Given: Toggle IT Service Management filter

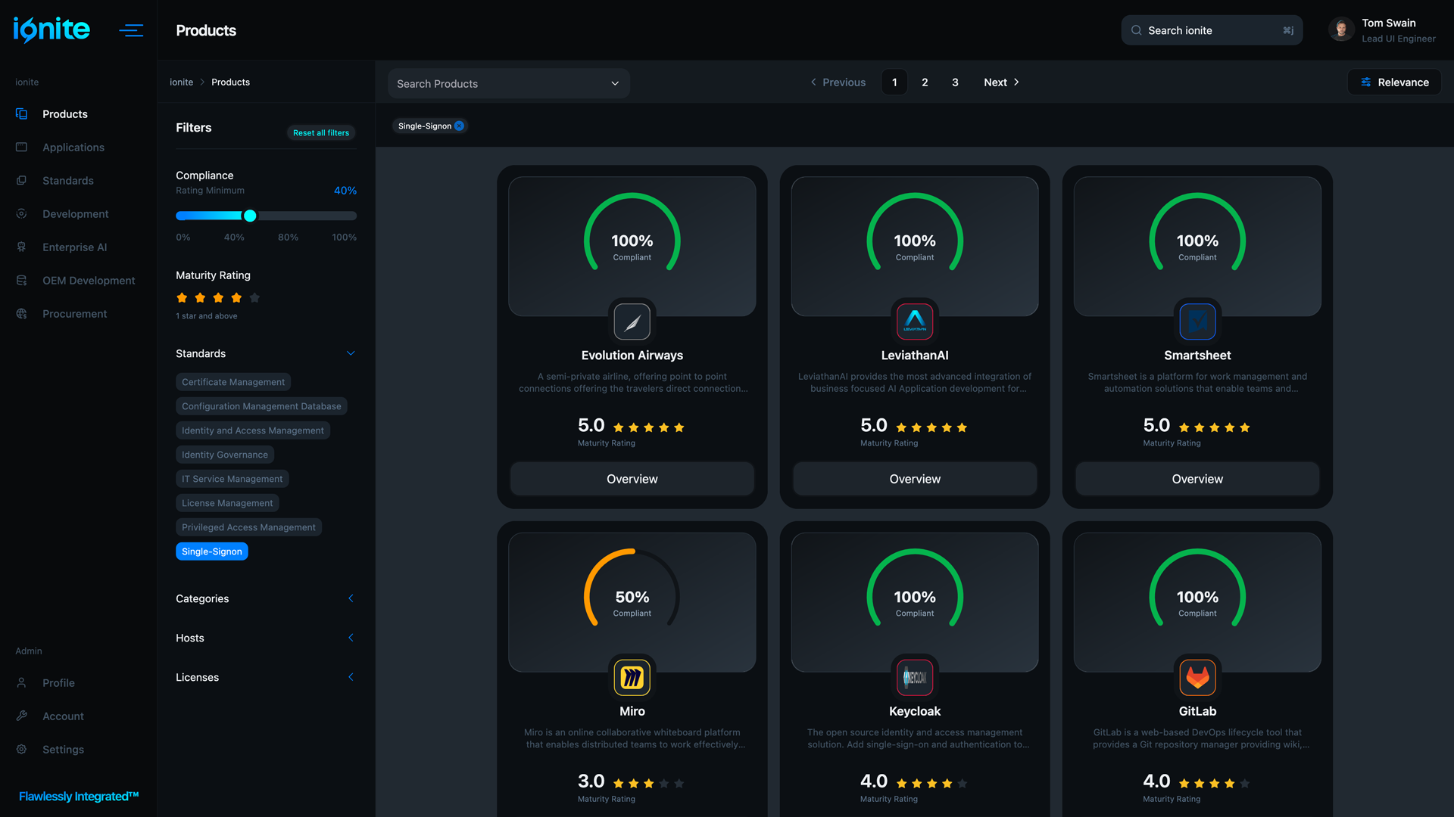Looking at the screenshot, I should (232, 479).
